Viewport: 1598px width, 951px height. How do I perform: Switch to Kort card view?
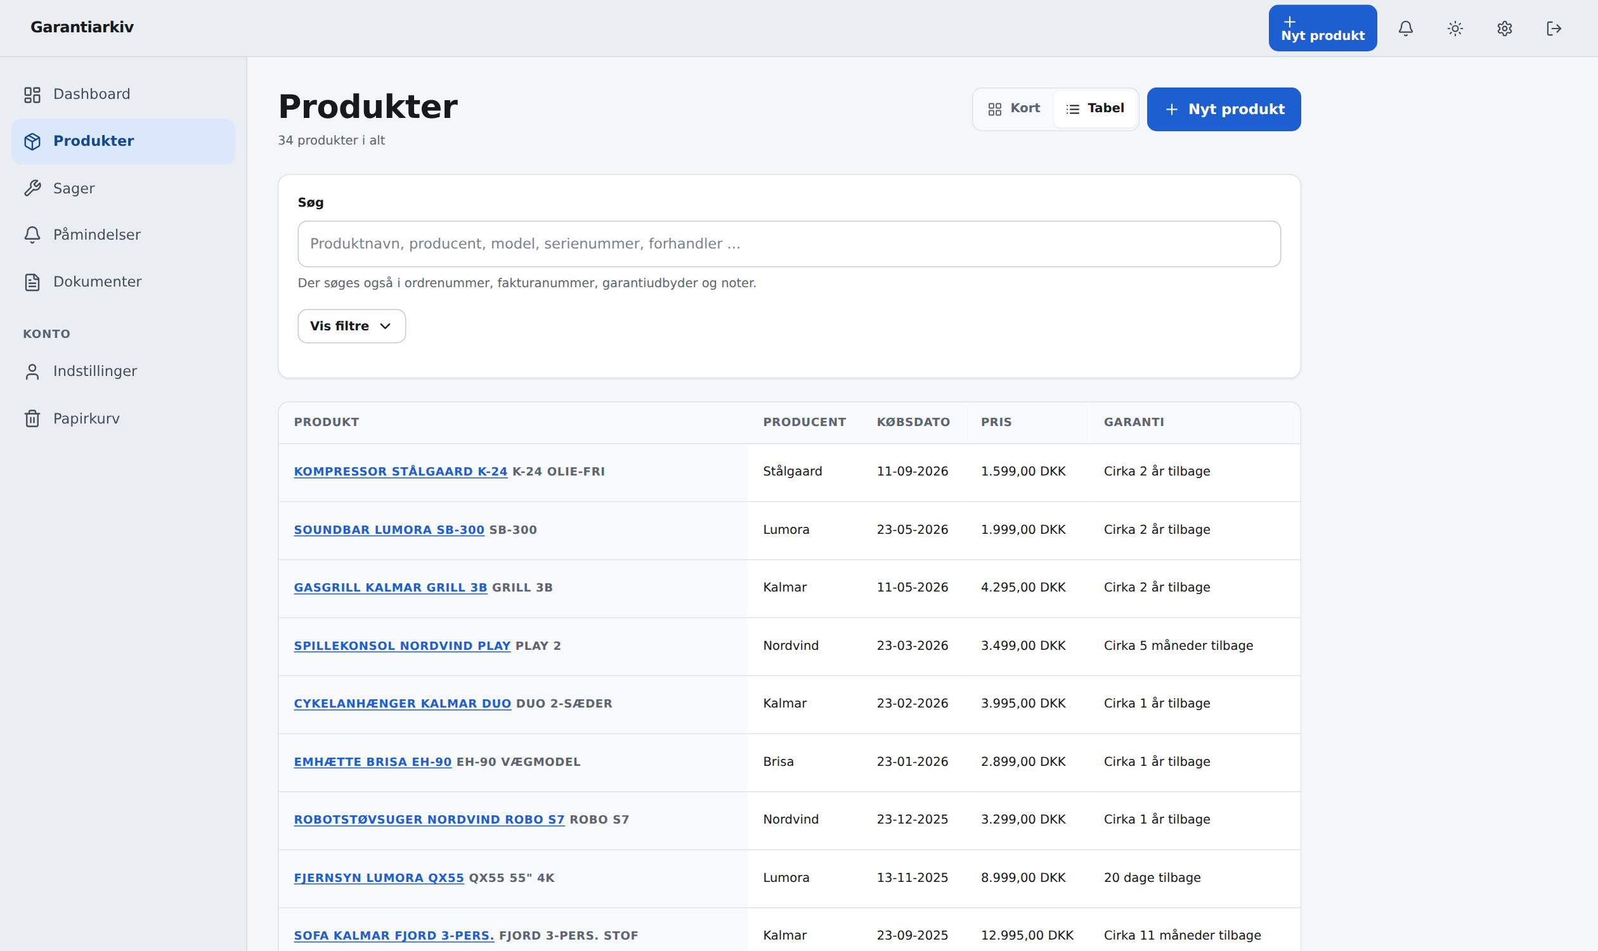pyautogui.click(x=1013, y=109)
